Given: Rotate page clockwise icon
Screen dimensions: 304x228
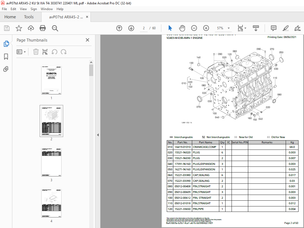Looking at the screenshot, I should [64, 52].
